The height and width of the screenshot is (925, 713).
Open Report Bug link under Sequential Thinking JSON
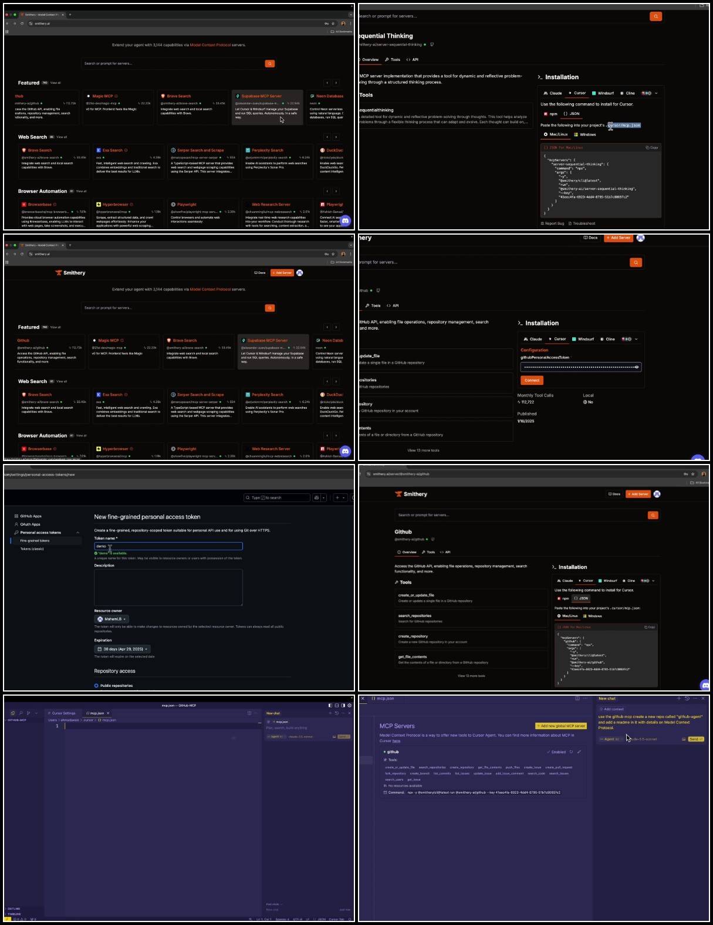(x=552, y=223)
